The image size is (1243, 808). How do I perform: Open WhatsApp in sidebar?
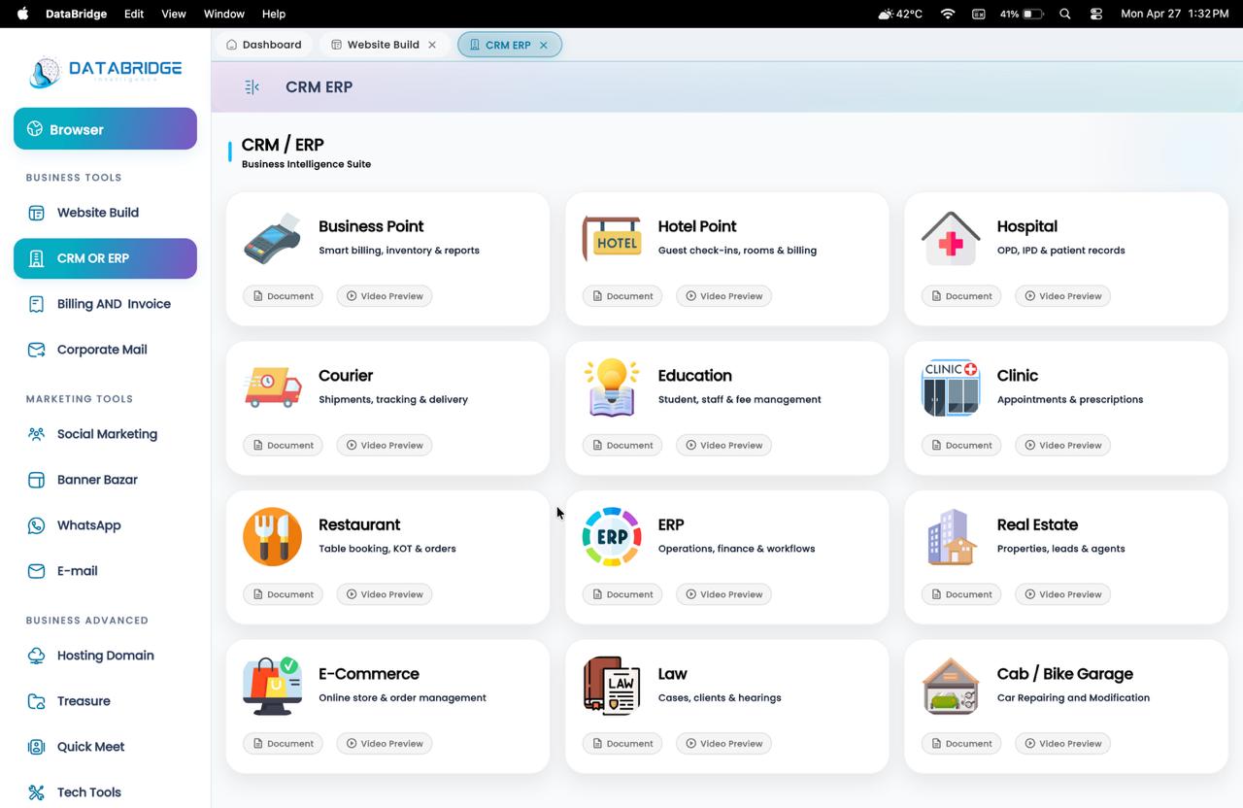(105, 525)
